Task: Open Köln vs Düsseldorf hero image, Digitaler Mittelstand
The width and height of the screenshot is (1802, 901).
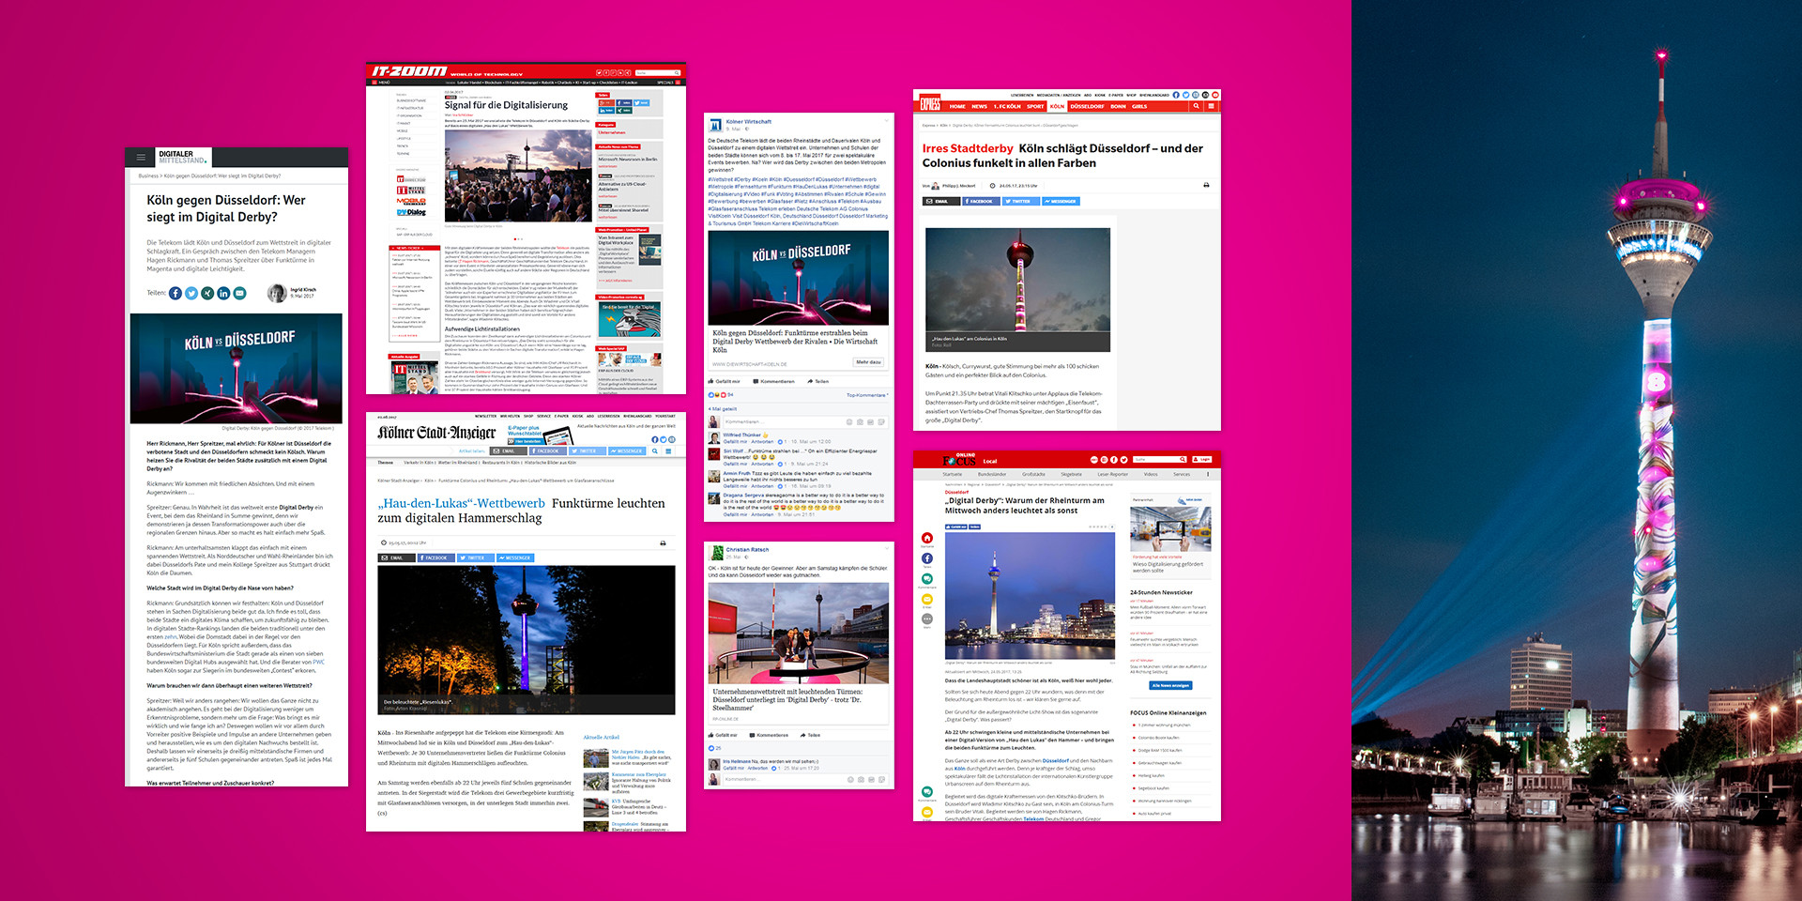Action: 237,368
